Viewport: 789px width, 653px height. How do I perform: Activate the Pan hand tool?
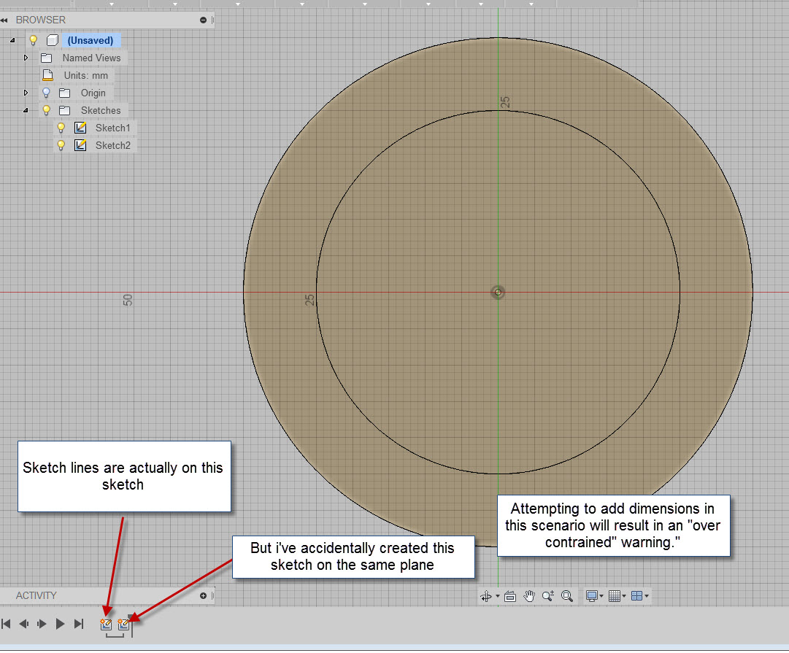[529, 596]
